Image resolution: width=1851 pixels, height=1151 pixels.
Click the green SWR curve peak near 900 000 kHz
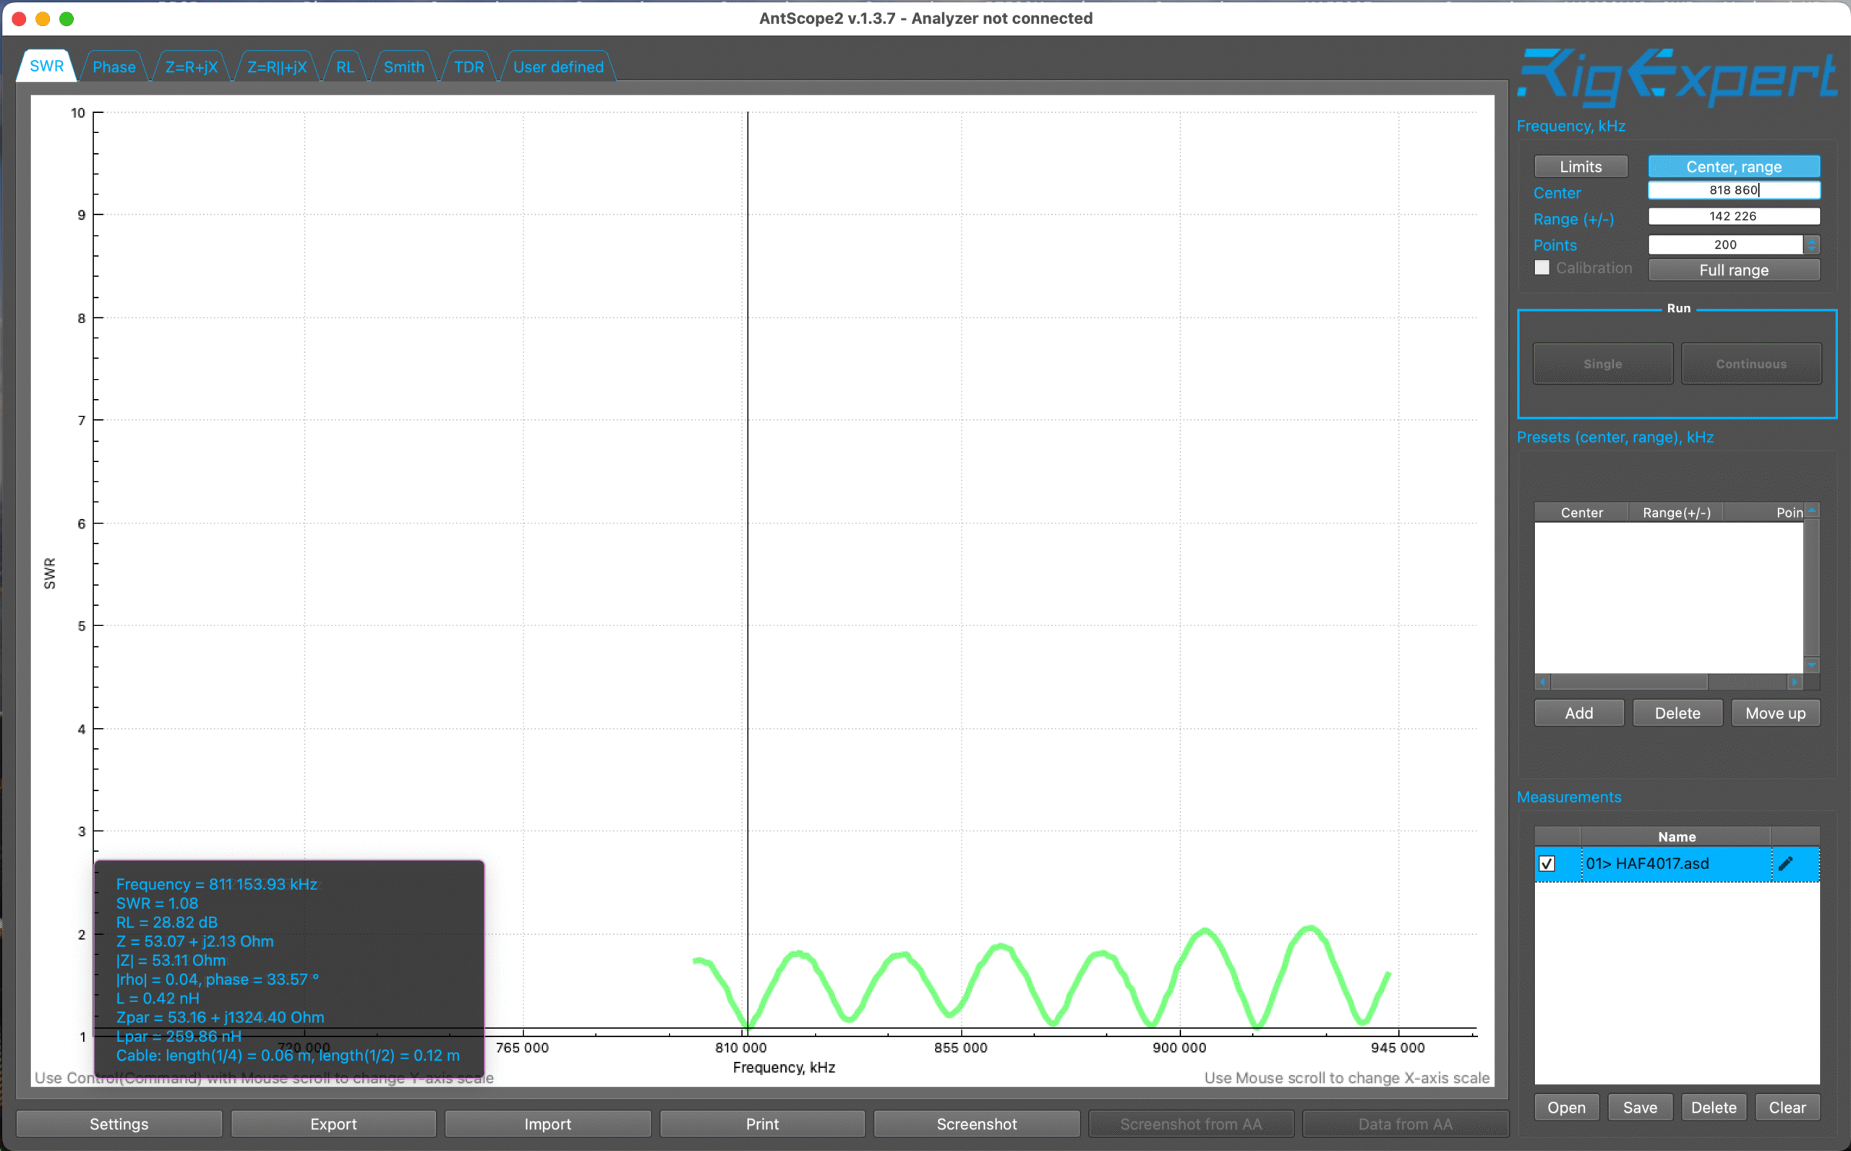1205,931
